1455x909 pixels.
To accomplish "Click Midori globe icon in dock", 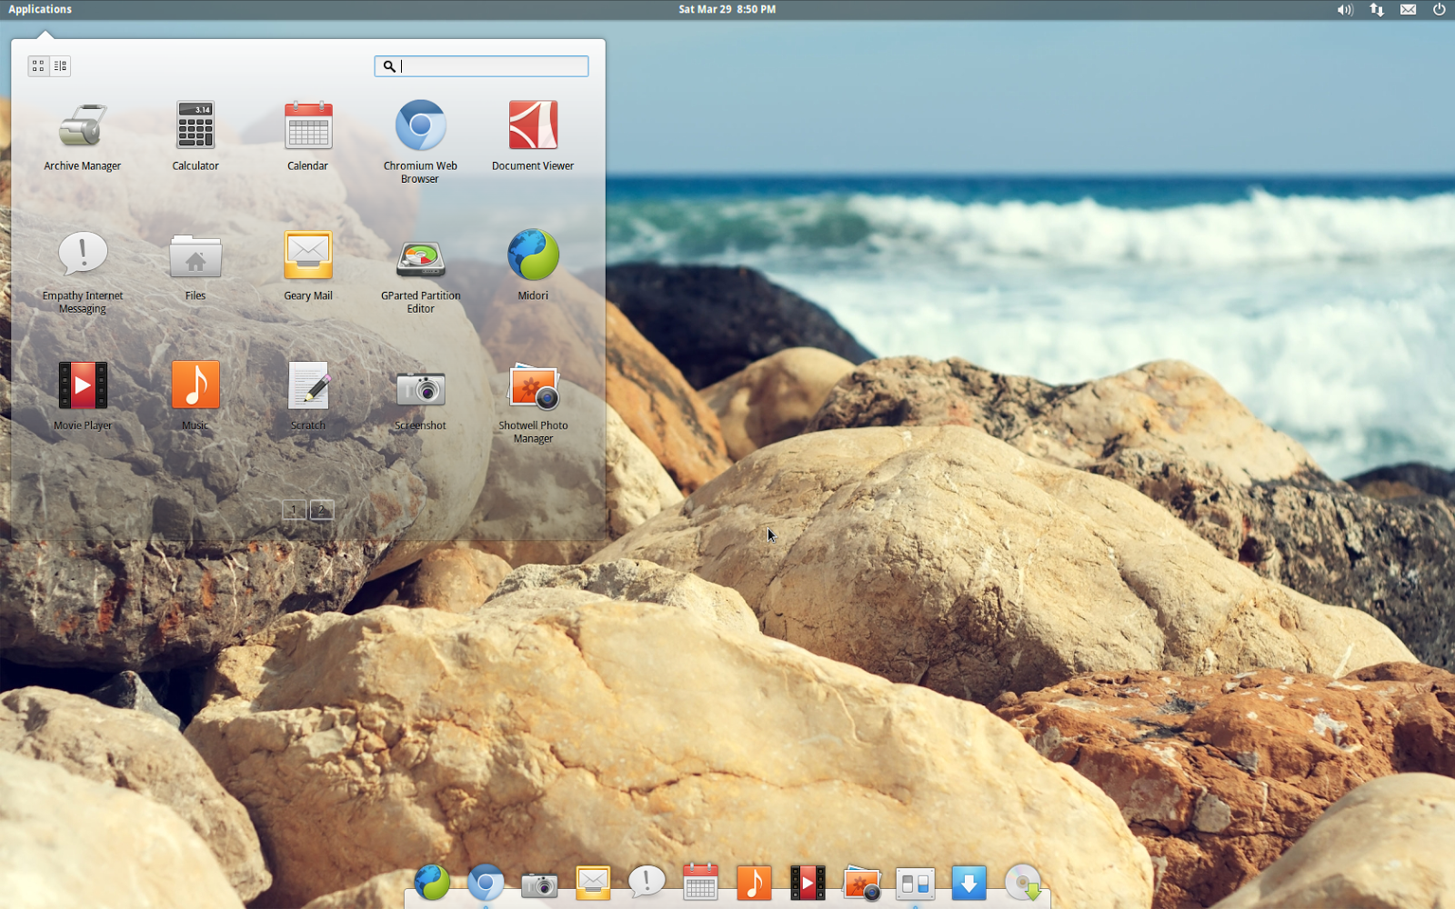I will [432, 883].
